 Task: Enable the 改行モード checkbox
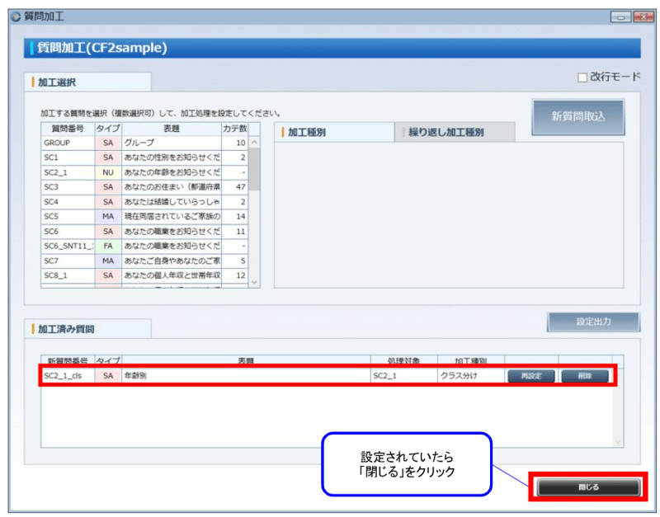582,78
